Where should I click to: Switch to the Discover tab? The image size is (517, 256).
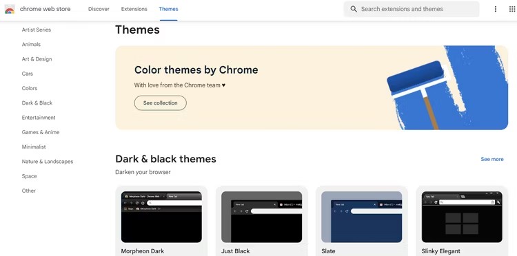pyautogui.click(x=99, y=9)
